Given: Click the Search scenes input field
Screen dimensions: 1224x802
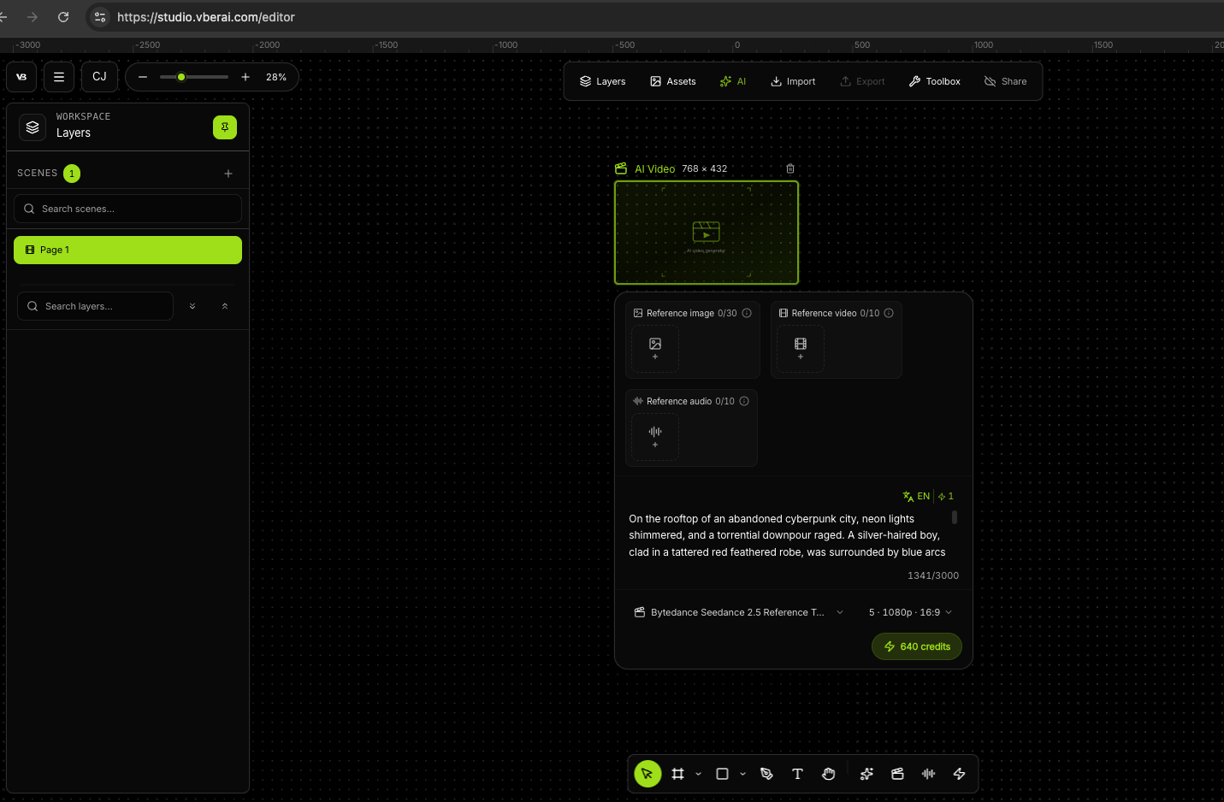Looking at the screenshot, I should tap(127, 209).
